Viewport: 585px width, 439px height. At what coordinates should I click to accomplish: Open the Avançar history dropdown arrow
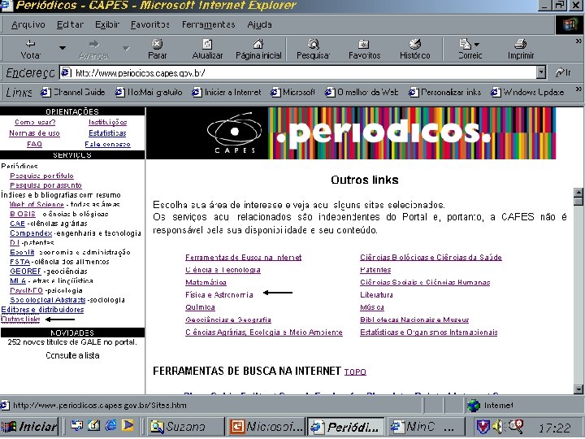[x=126, y=48]
